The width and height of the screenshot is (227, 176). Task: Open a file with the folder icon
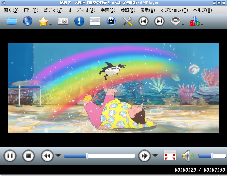[x=12, y=21]
